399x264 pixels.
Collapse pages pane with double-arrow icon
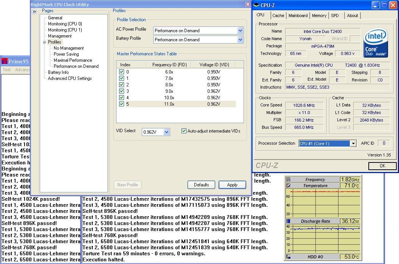coord(34,11)
